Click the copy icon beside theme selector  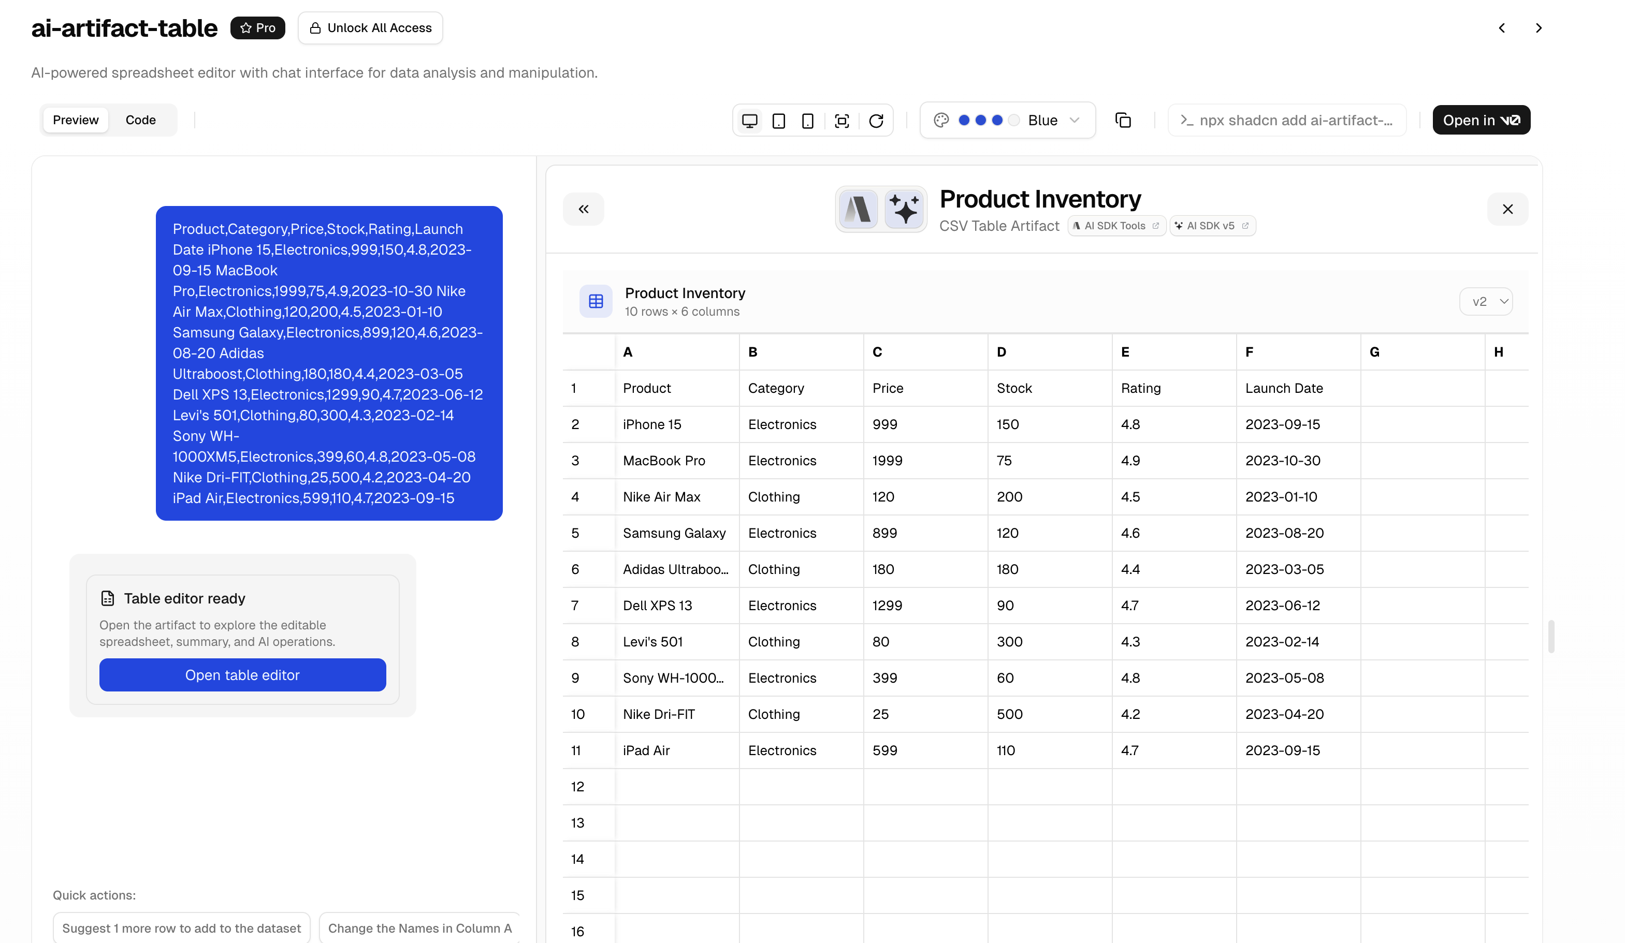click(x=1123, y=121)
